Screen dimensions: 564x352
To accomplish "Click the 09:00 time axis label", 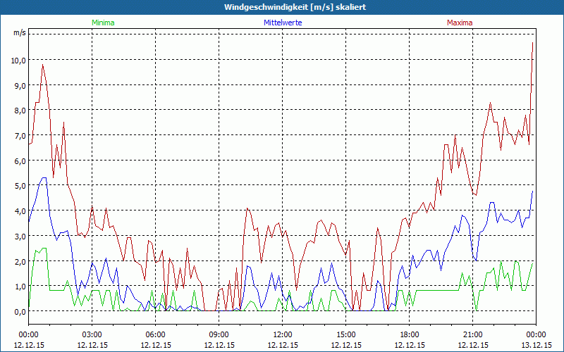I will tap(219, 335).
